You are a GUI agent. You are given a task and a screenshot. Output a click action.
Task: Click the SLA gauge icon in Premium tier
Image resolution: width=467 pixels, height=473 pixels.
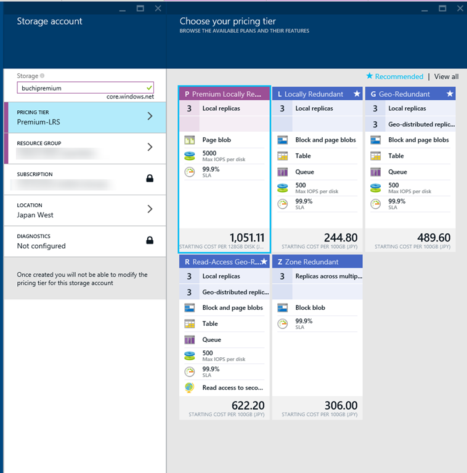tap(190, 172)
